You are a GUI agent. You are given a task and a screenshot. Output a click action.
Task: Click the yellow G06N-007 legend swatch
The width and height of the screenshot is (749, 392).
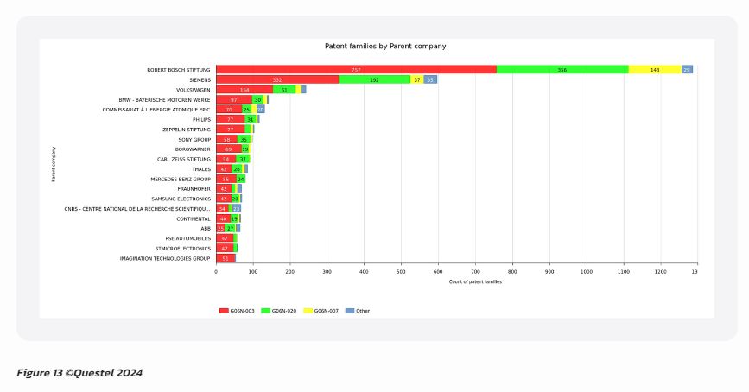[308, 311]
